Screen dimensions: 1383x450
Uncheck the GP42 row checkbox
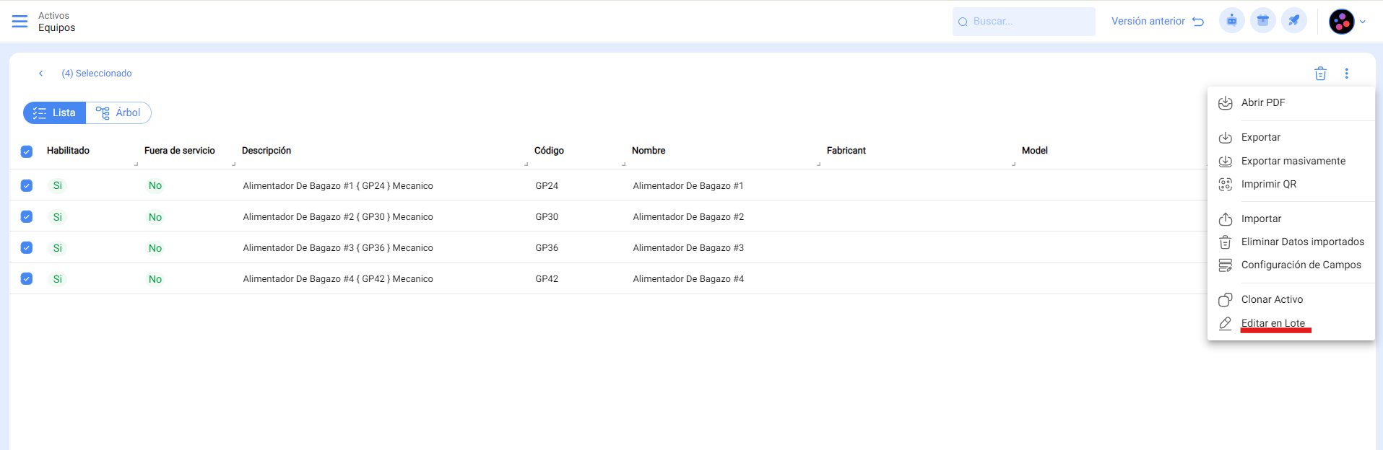(x=27, y=279)
